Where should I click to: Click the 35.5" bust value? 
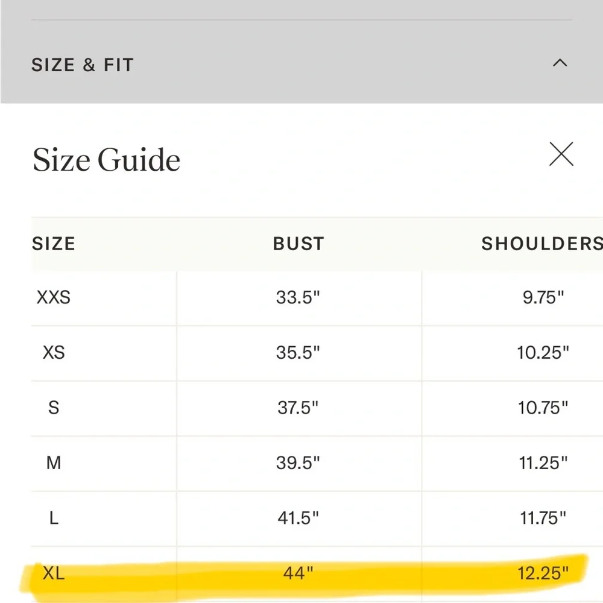(x=298, y=352)
